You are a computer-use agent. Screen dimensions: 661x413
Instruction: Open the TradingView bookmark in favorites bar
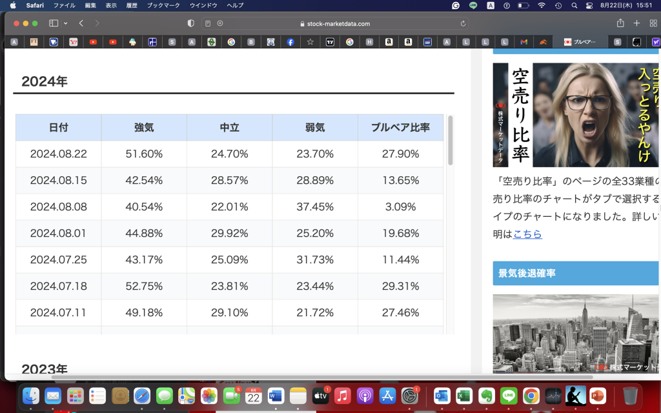click(330, 41)
